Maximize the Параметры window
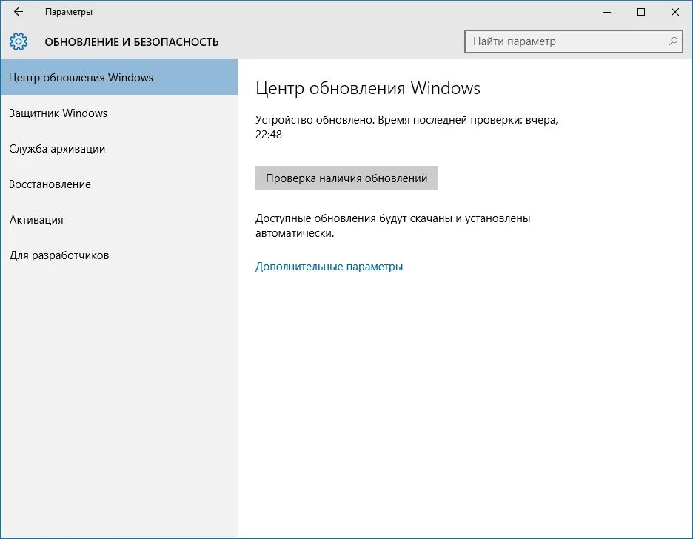The image size is (693, 539). [x=641, y=12]
